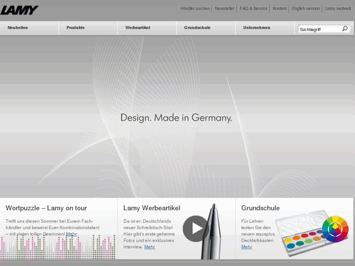Click Mehr under Lamy Werbeartikel teaser
The height and width of the screenshot is (266, 355).
149,247
